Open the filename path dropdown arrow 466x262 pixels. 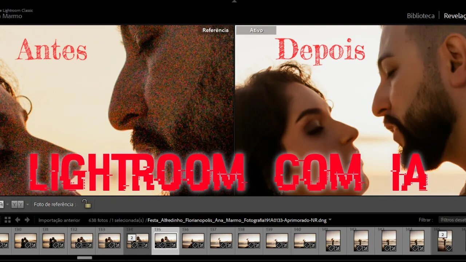pyautogui.click(x=330, y=220)
